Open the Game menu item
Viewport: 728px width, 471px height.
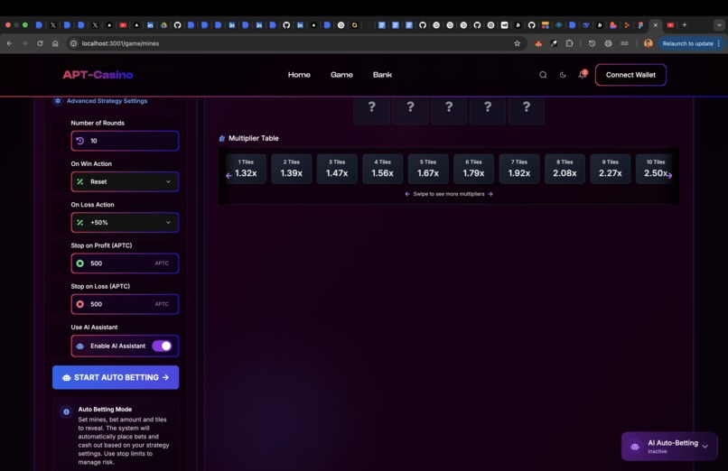tap(341, 75)
